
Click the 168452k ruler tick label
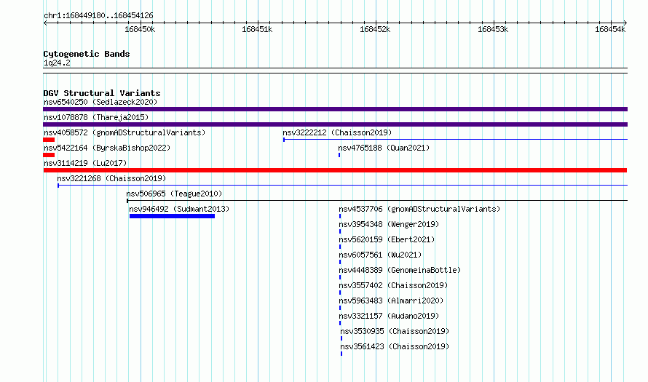(x=375, y=29)
